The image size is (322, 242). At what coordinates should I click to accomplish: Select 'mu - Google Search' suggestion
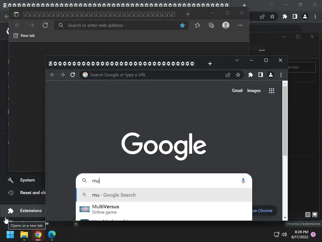click(x=164, y=195)
